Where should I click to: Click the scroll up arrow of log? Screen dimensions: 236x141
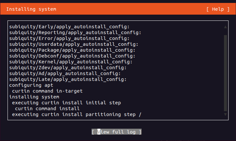click(225, 27)
